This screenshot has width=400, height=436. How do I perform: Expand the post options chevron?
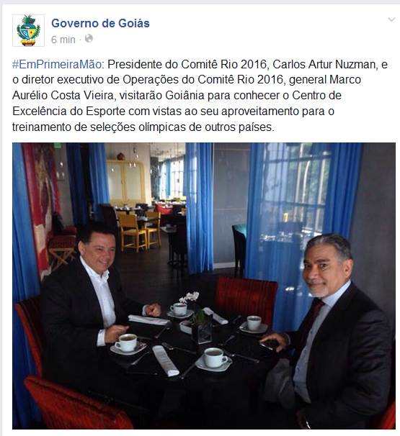coord(391,19)
